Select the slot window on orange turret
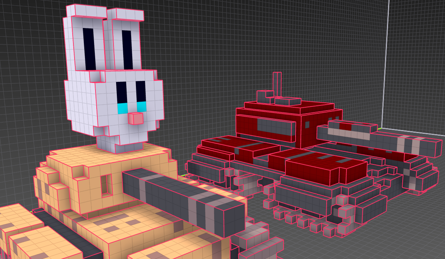The image size is (445, 259). 106,185
